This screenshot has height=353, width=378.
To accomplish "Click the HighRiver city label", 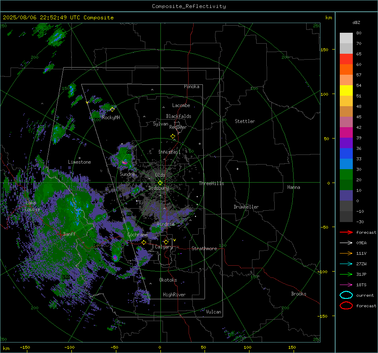I will pyautogui.click(x=174, y=295).
